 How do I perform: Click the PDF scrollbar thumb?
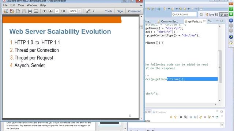(141, 27)
